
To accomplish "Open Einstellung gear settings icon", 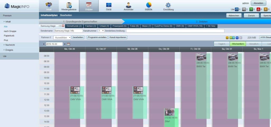I will pyautogui.click(x=168, y=5).
